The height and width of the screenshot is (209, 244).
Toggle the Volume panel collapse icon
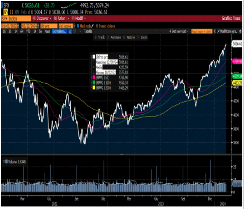click(x=4, y=162)
